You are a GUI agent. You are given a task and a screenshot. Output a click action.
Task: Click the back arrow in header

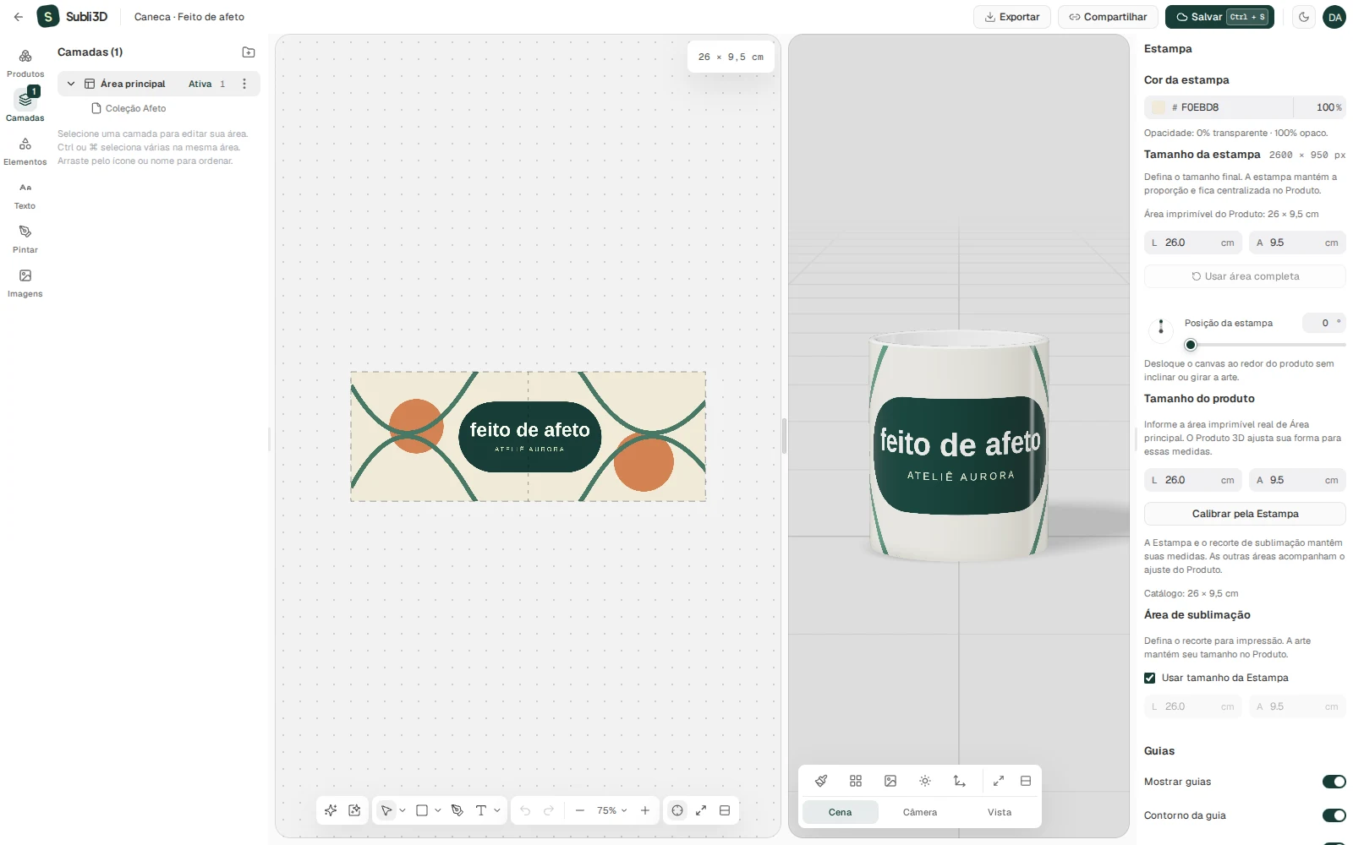click(19, 17)
